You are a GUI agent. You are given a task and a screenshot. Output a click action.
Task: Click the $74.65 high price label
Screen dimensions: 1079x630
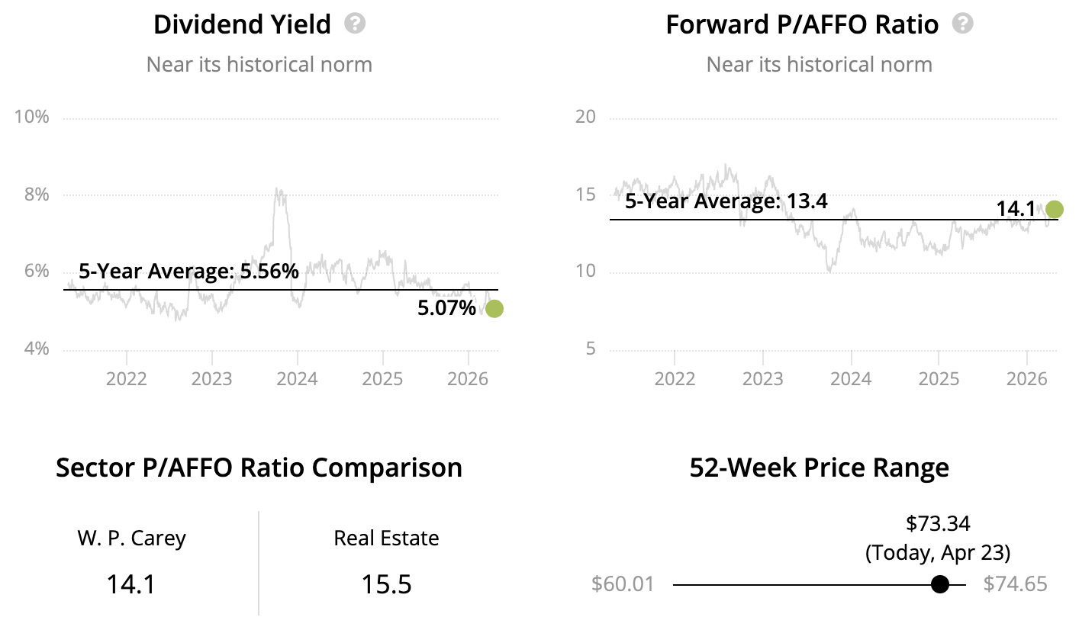point(1015,584)
